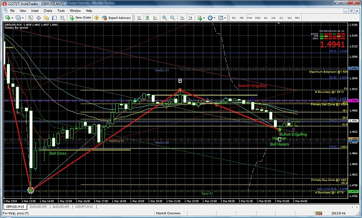Viewport: 362px width, 218px height.
Task: Click the Primary Sell Zone label
Action: point(329,104)
